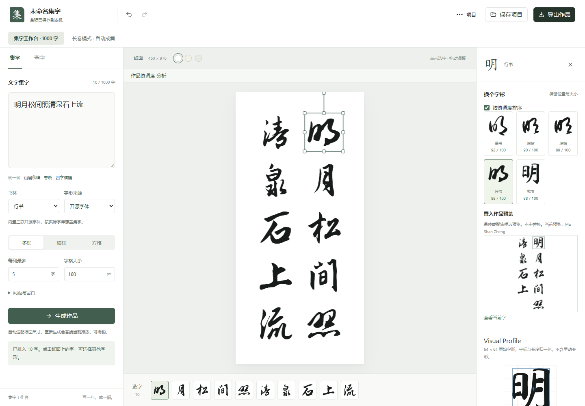This screenshot has width=585, height=406.
Task: Pick the 行书 88 / 100 glyph variant
Action: point(498,181)
